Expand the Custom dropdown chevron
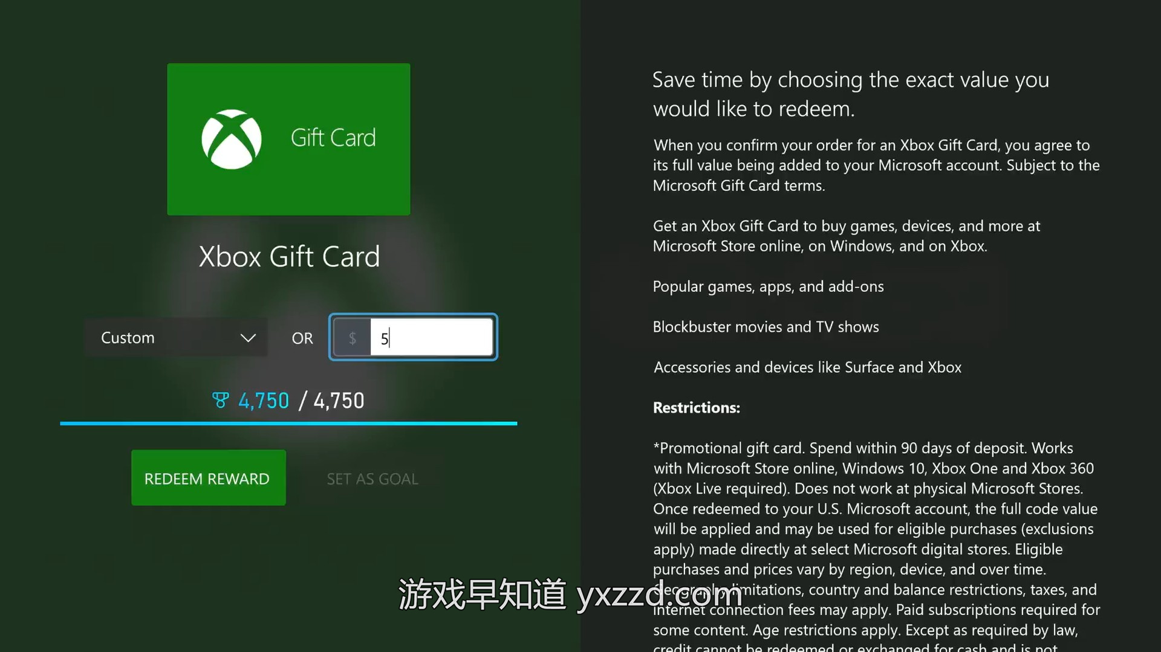 (x=248, y=338)
